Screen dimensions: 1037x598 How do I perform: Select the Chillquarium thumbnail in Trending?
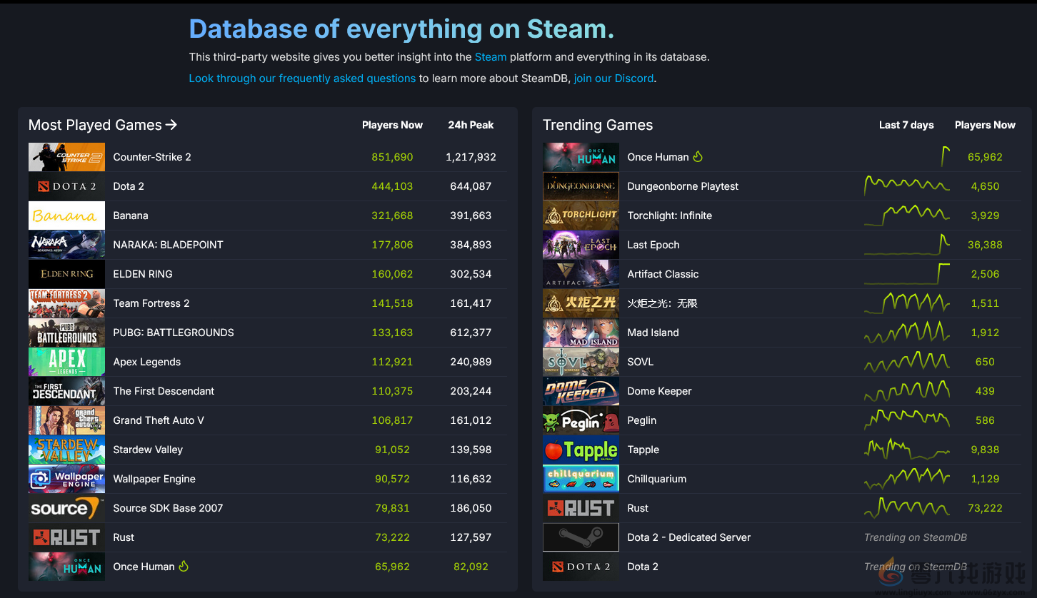coord(581,479)
